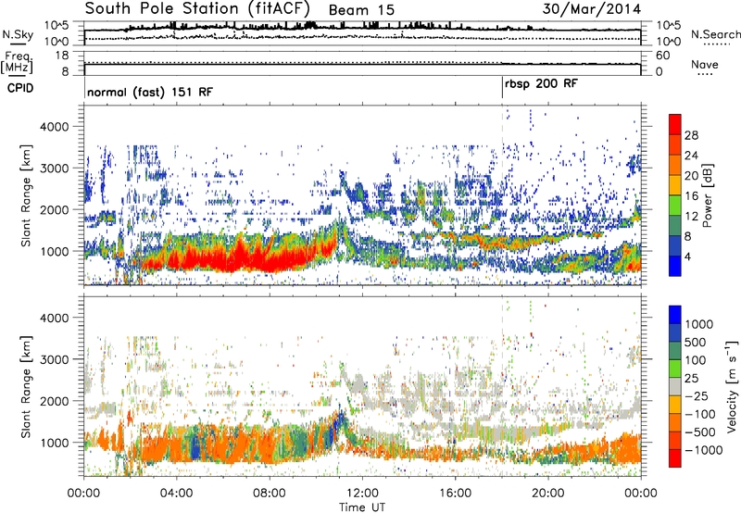Viewport: 741px width, 513px height.
Task: Click the '28' power colorbar tick label
Action: point(691,135)
